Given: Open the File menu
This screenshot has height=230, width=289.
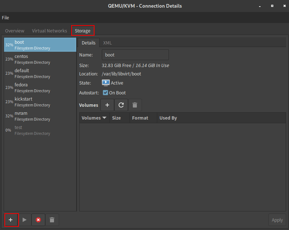Looking at the screenshot, I should (x=5, y=17).
